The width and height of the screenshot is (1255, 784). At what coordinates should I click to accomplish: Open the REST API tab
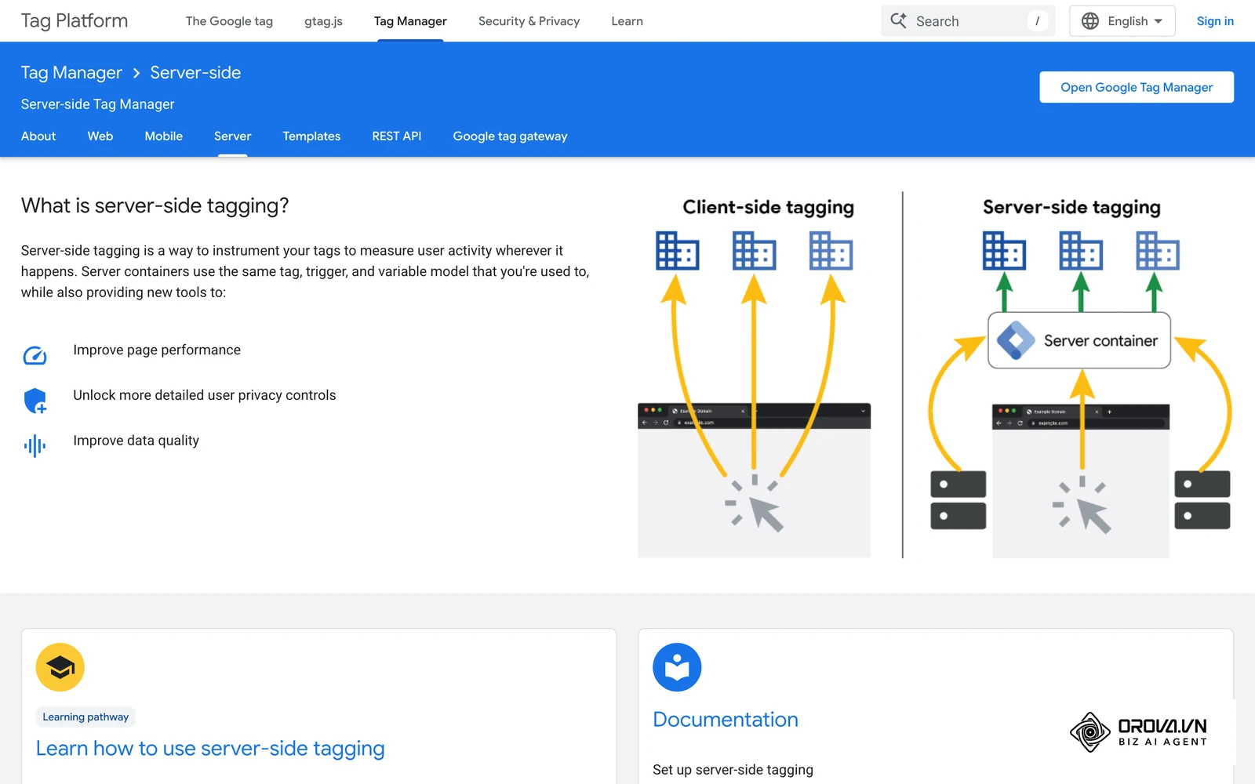click(x=397, y=136)
